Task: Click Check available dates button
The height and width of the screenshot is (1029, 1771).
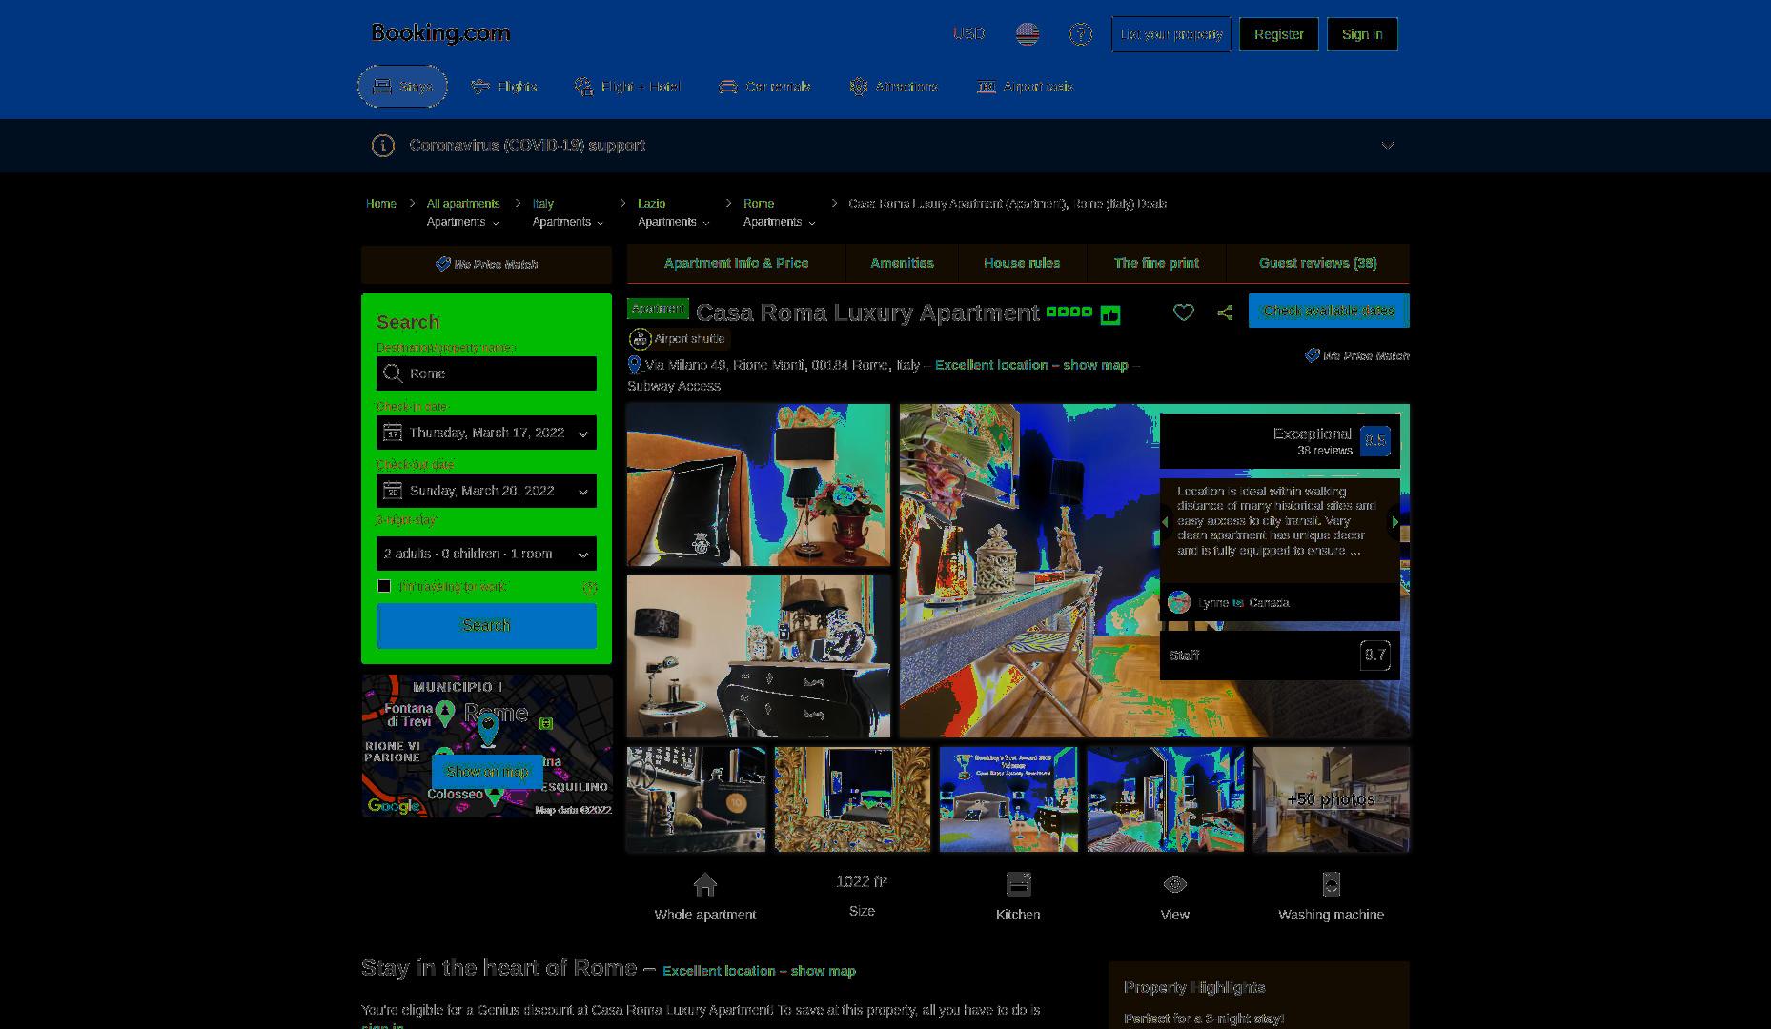Action: [x=1329, y=311]
